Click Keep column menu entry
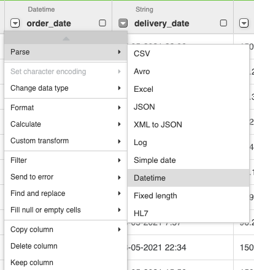 (66, 263)
